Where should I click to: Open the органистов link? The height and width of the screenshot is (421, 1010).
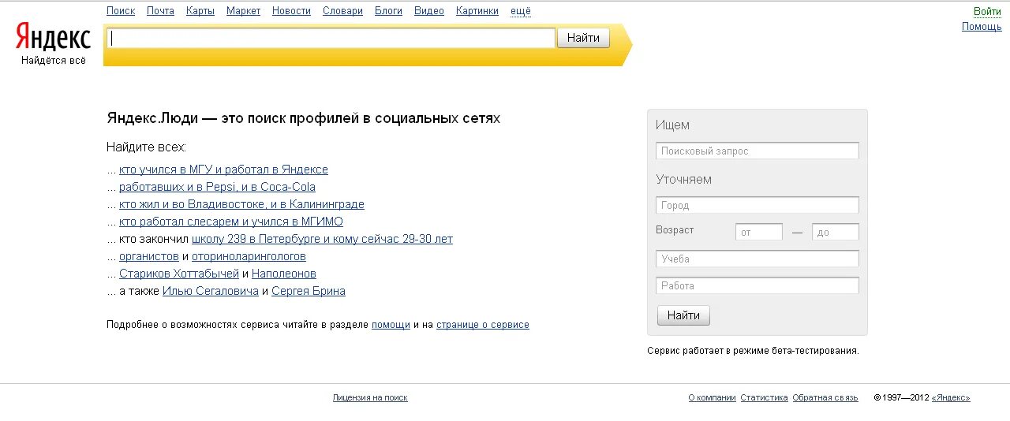pyautogui.click(x=149, y=256)
